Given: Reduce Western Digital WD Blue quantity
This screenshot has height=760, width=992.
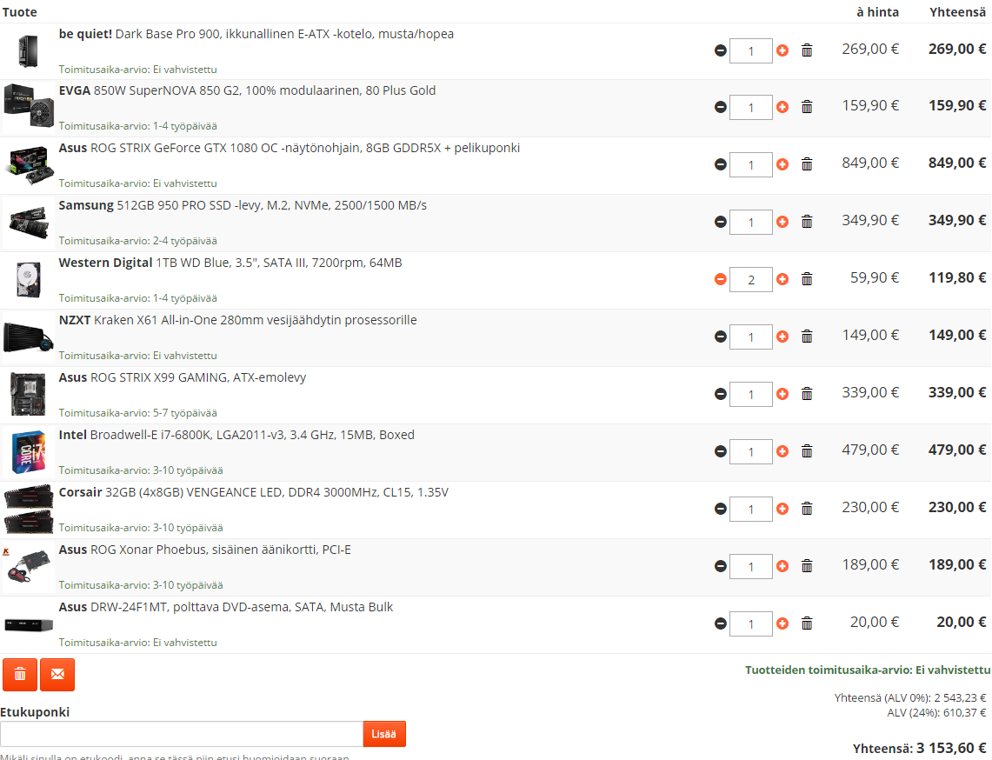Looking at the screenshot, I should click(x=720, y=280).
